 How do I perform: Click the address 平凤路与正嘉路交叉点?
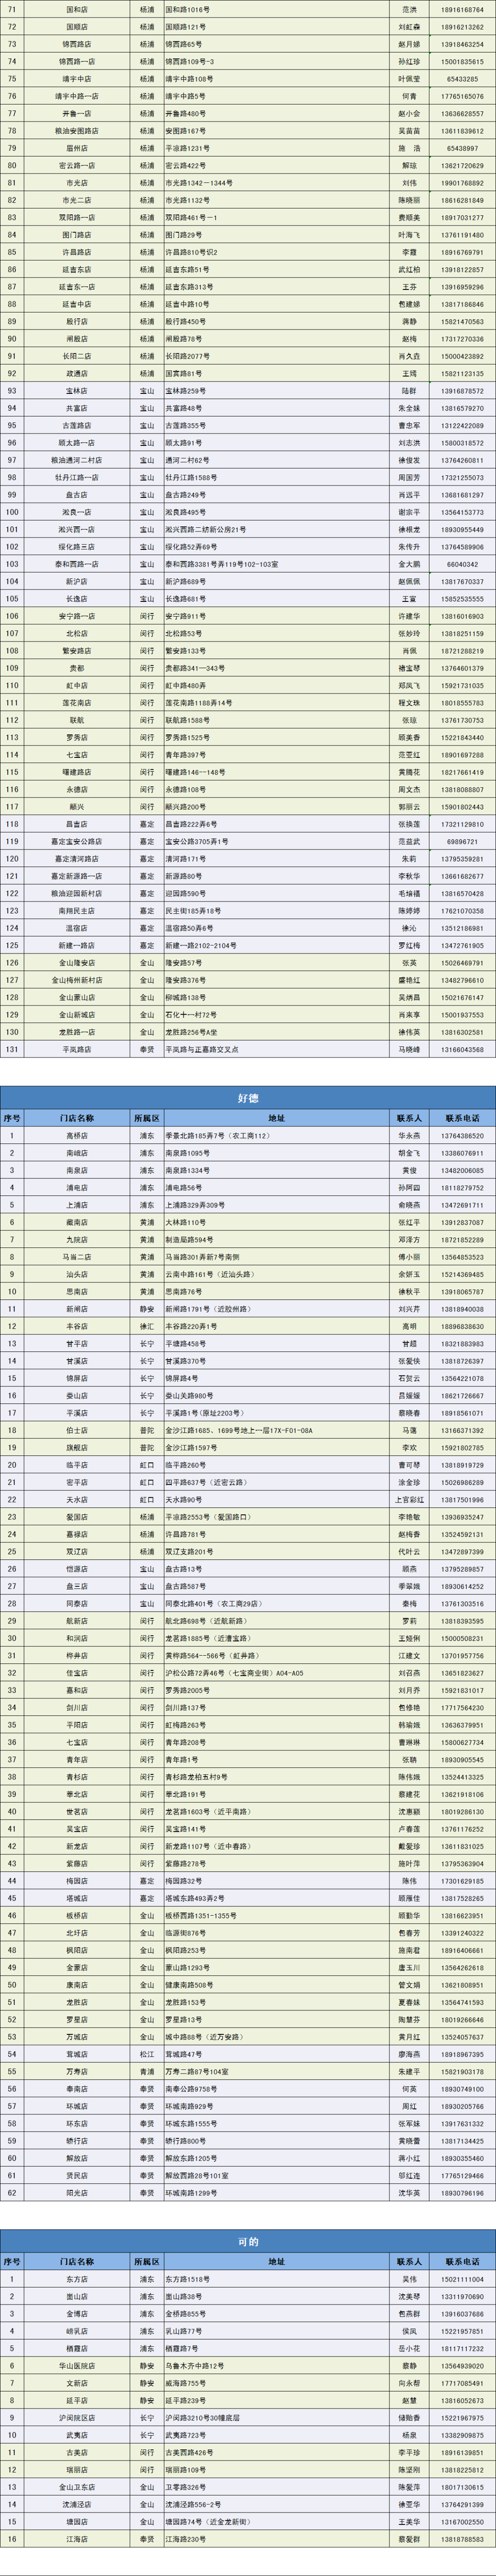coord(203,1050)
